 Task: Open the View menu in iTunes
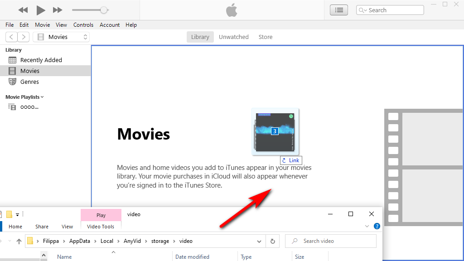(61, 25)
